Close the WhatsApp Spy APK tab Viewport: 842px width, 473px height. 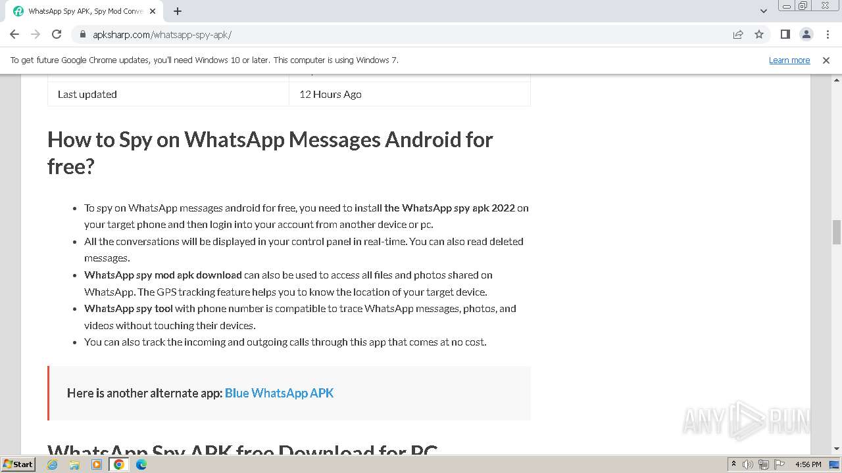click(153, 11)
